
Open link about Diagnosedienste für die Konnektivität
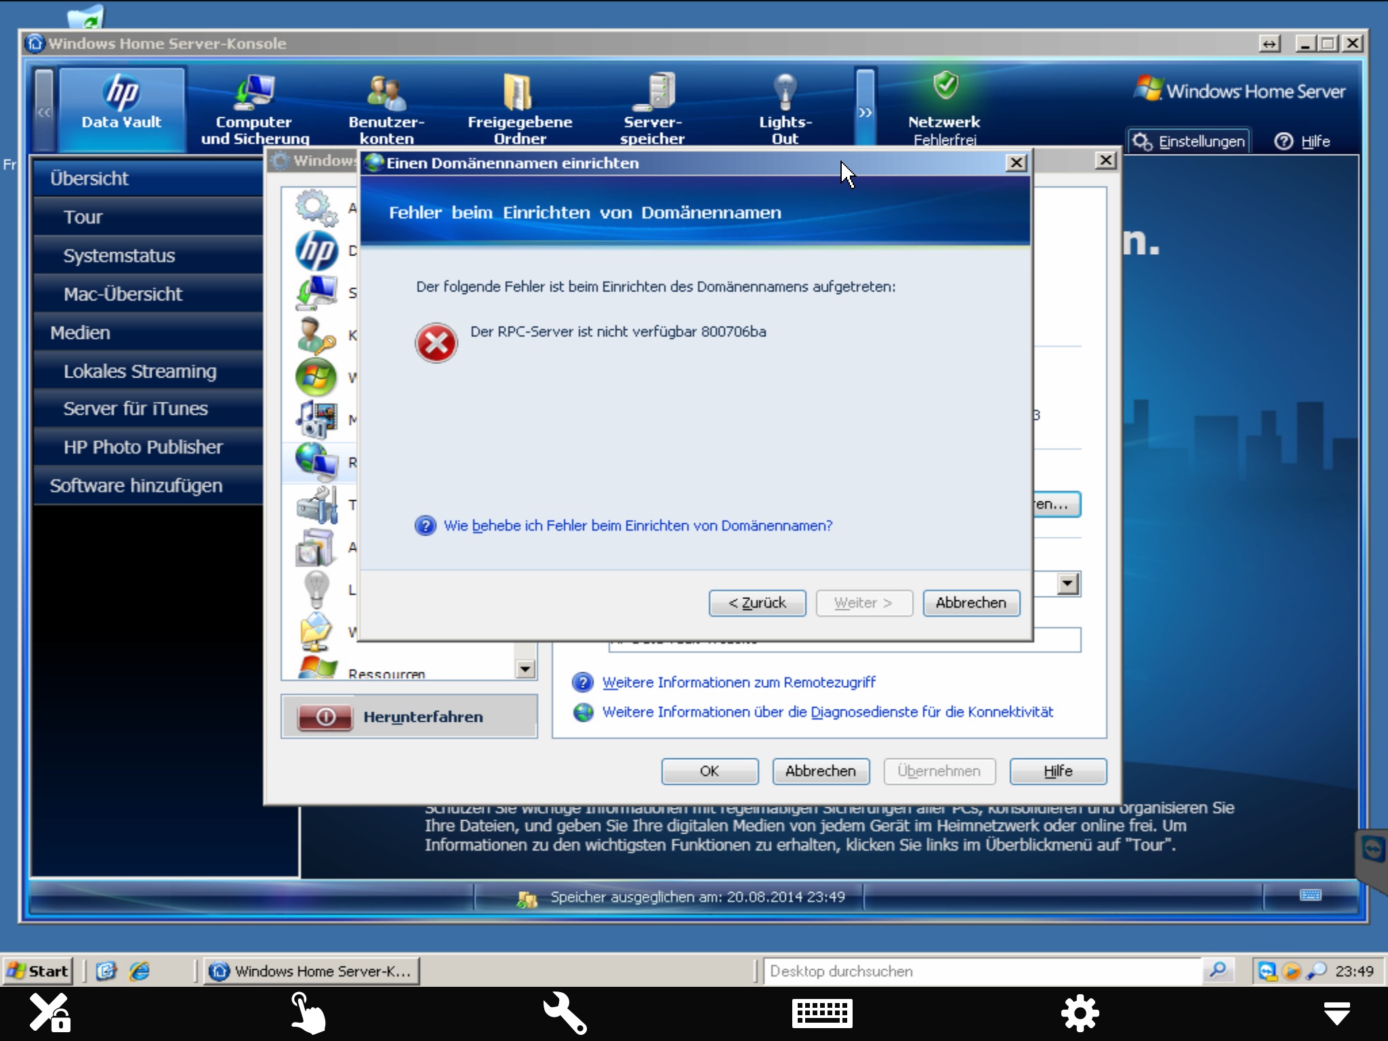828,712
